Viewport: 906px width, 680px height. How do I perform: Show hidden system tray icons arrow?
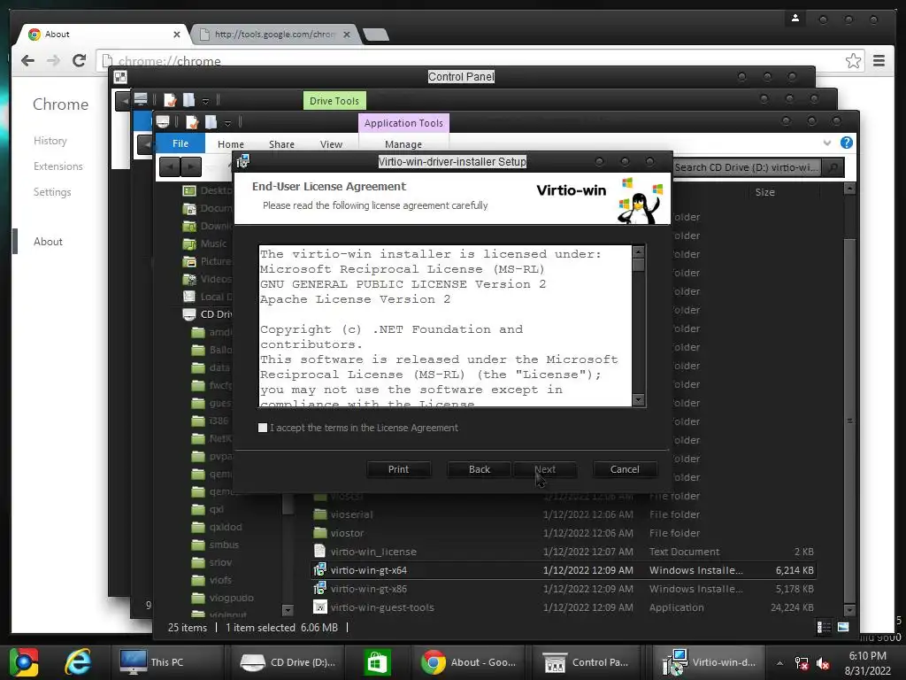779,663
